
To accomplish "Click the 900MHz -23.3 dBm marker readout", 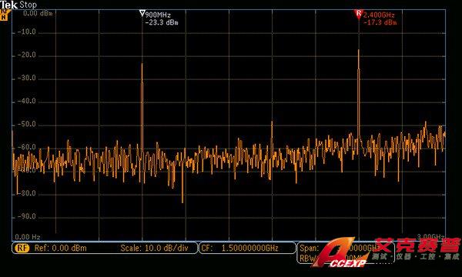I will point(162,18).
